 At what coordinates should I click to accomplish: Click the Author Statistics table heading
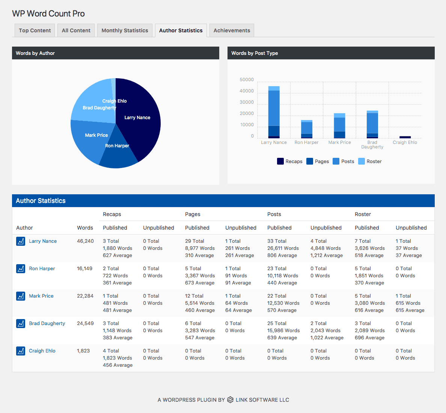coord(41,201)
